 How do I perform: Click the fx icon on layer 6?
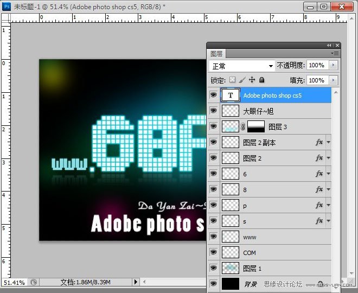click(319, 174)
